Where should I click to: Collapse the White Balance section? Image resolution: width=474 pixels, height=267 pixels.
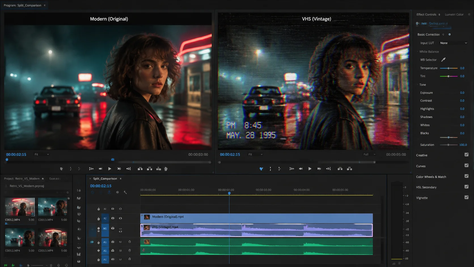[x=418, y=52]
